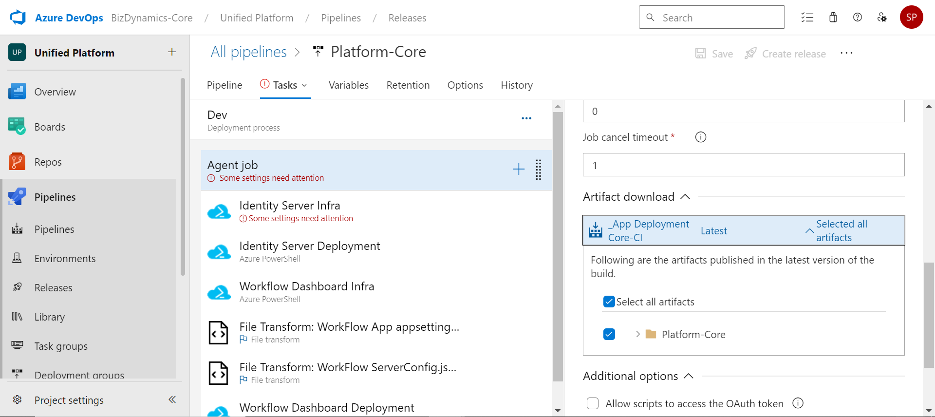This screenshot has height=417, width=935.
Task: Open the work items list icon in header
Action: [807, 18]
